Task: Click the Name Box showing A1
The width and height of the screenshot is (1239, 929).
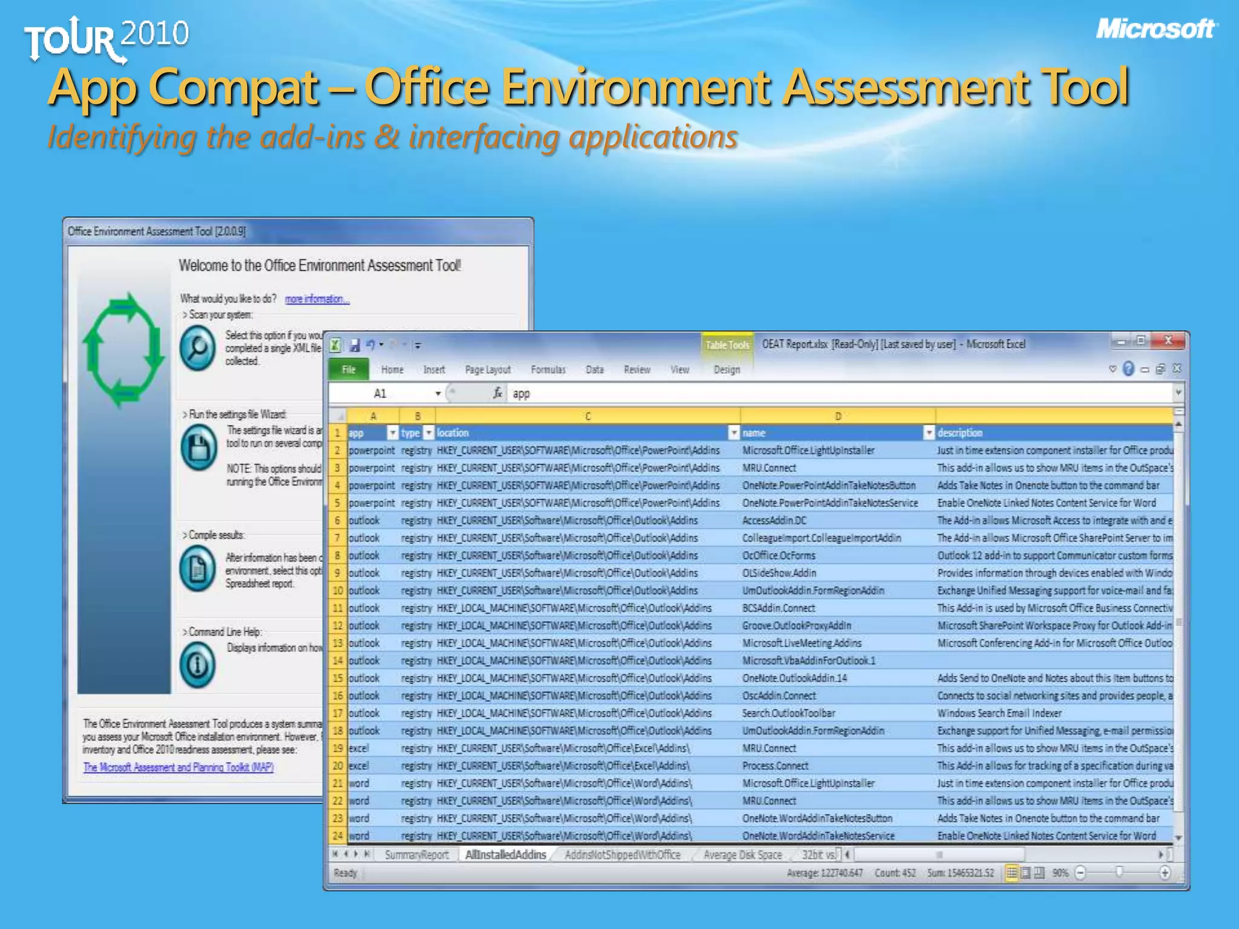Action: [x=380, y=394]
